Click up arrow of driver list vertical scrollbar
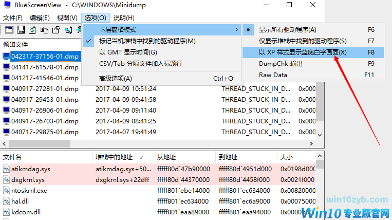The height and width of the screenshot is (220, 392). click(x=320, y=156)
